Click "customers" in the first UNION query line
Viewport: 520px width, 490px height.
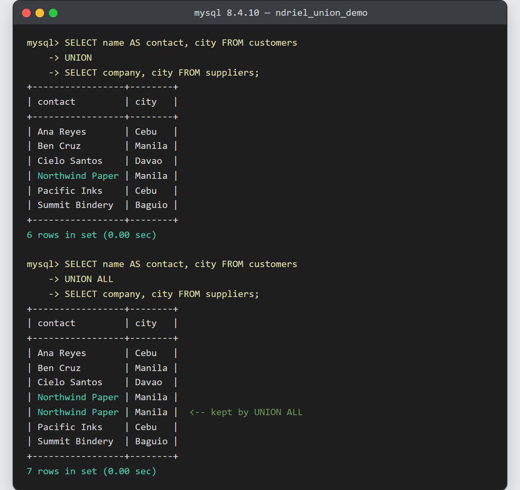point(273,43)
